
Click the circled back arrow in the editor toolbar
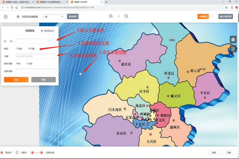[6, 17]
